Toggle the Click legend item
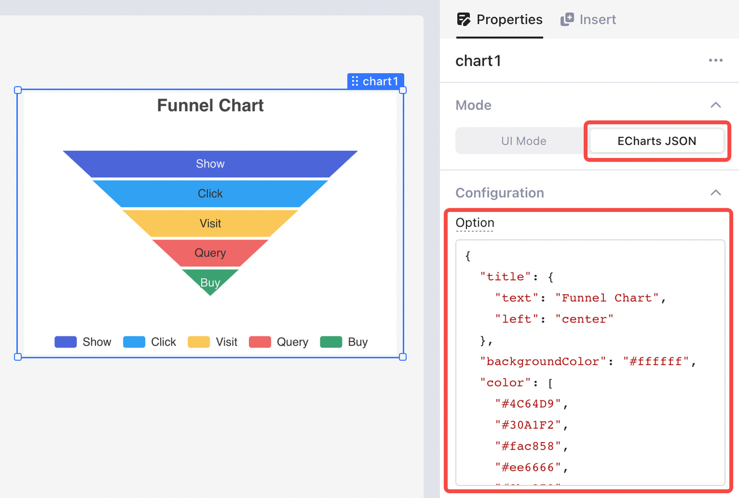Screen dimensions: 739x498 pos(150,342)
